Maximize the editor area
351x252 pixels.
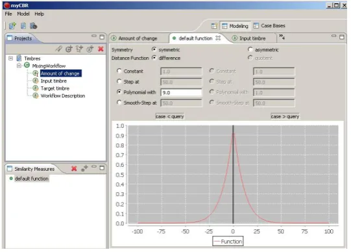coord(342,37)
